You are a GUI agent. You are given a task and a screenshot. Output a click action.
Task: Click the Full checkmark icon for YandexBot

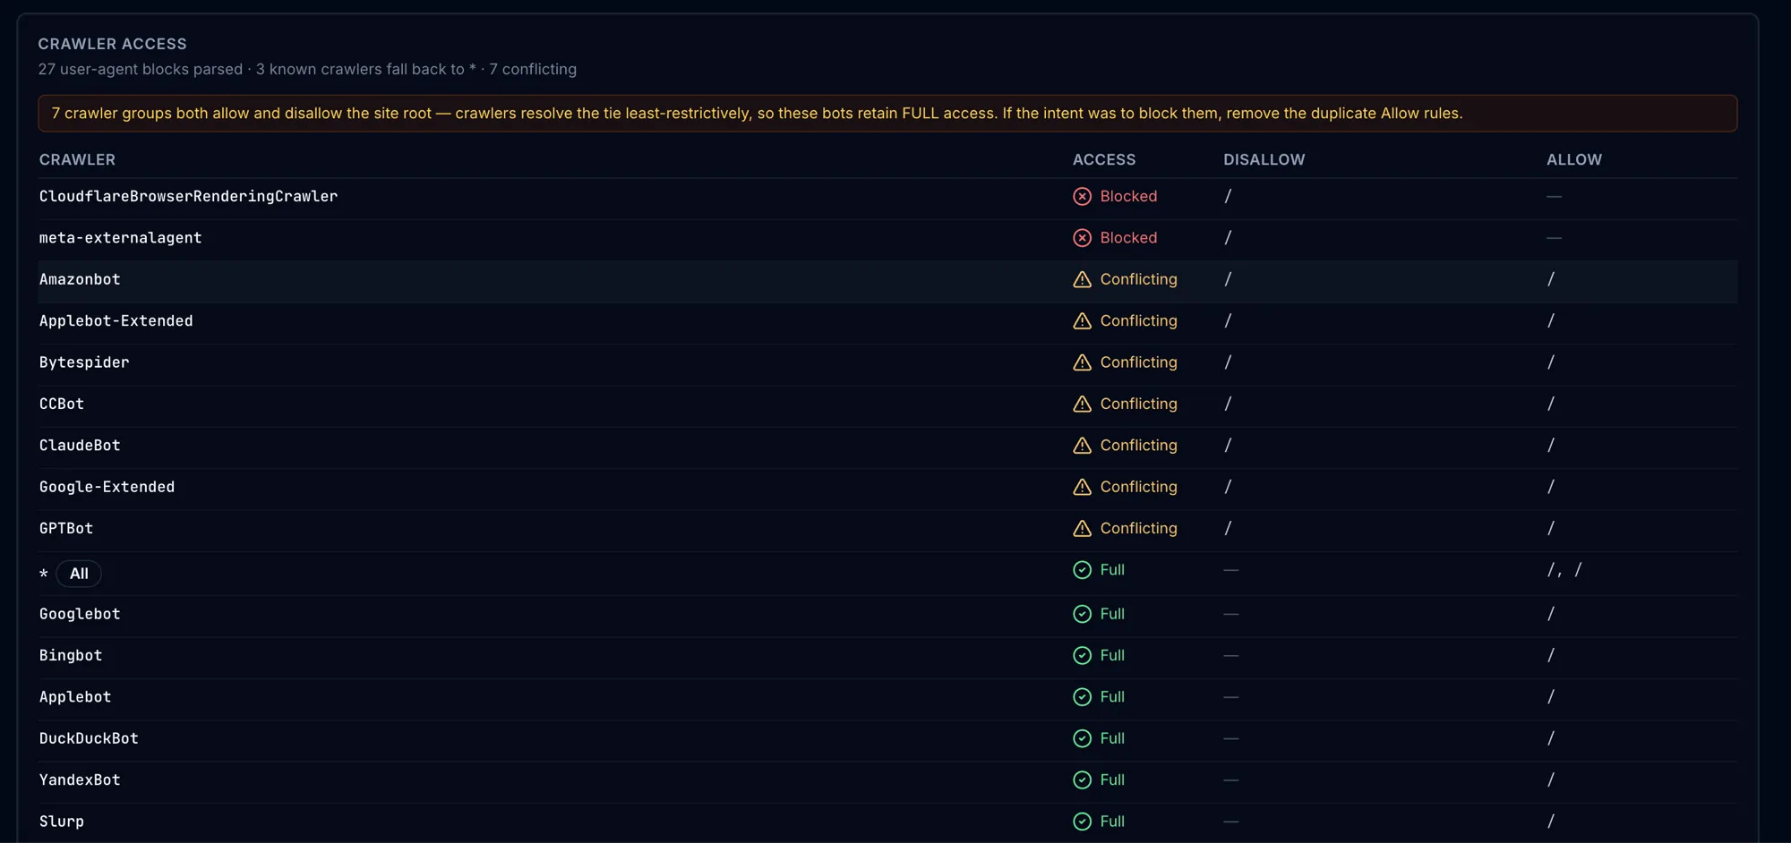1082,780
